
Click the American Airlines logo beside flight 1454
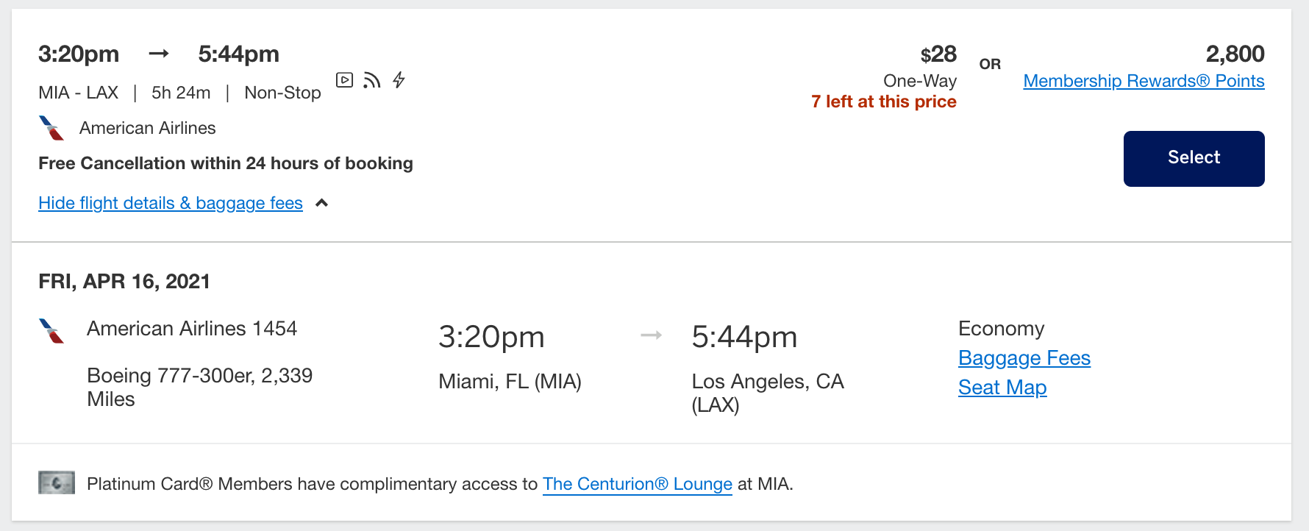coord(51,329)
